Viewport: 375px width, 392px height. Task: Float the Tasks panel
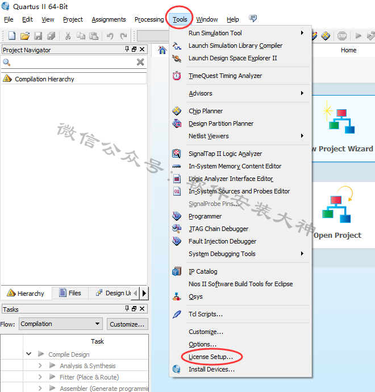click(134, 309)
